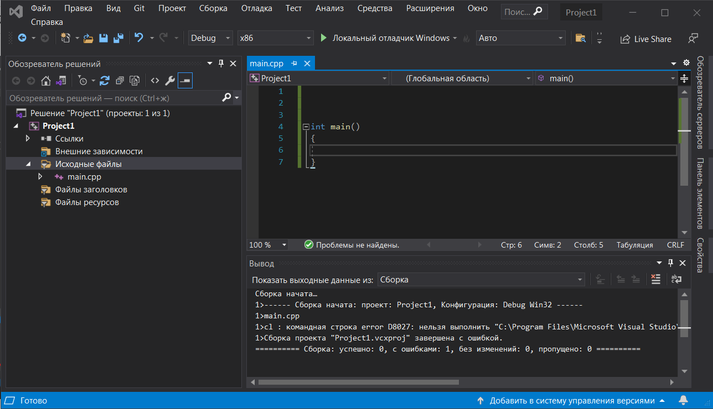Click the View Code brackets icon
Image resolution: width=713 pixels, height=409 pixels.
point(155,81)
